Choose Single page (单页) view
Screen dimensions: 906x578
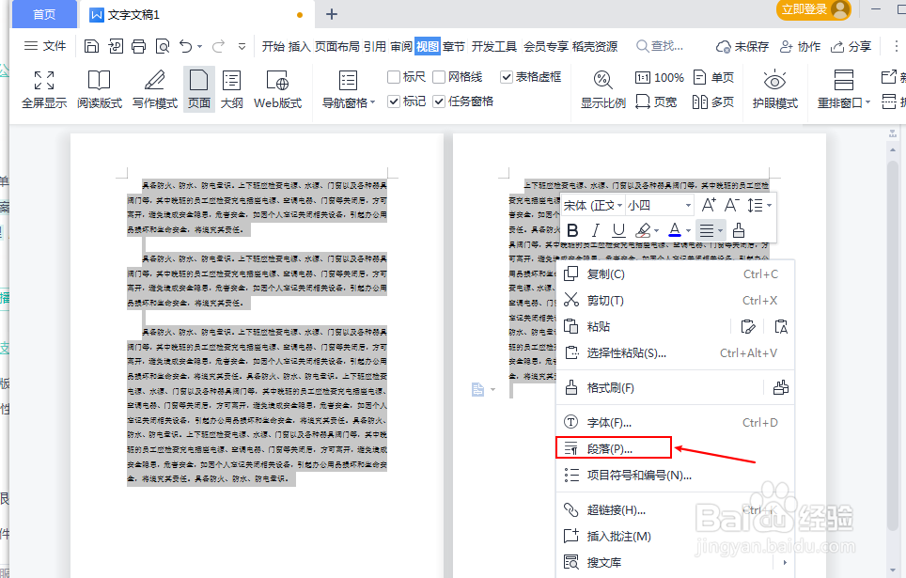point(713,77)
